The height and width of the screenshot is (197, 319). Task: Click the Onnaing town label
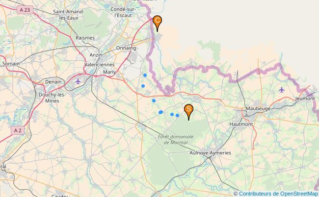pyautogui.click(x=126, y=48)
